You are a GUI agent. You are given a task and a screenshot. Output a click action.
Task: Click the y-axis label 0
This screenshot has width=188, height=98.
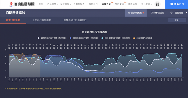pos(6,77)
